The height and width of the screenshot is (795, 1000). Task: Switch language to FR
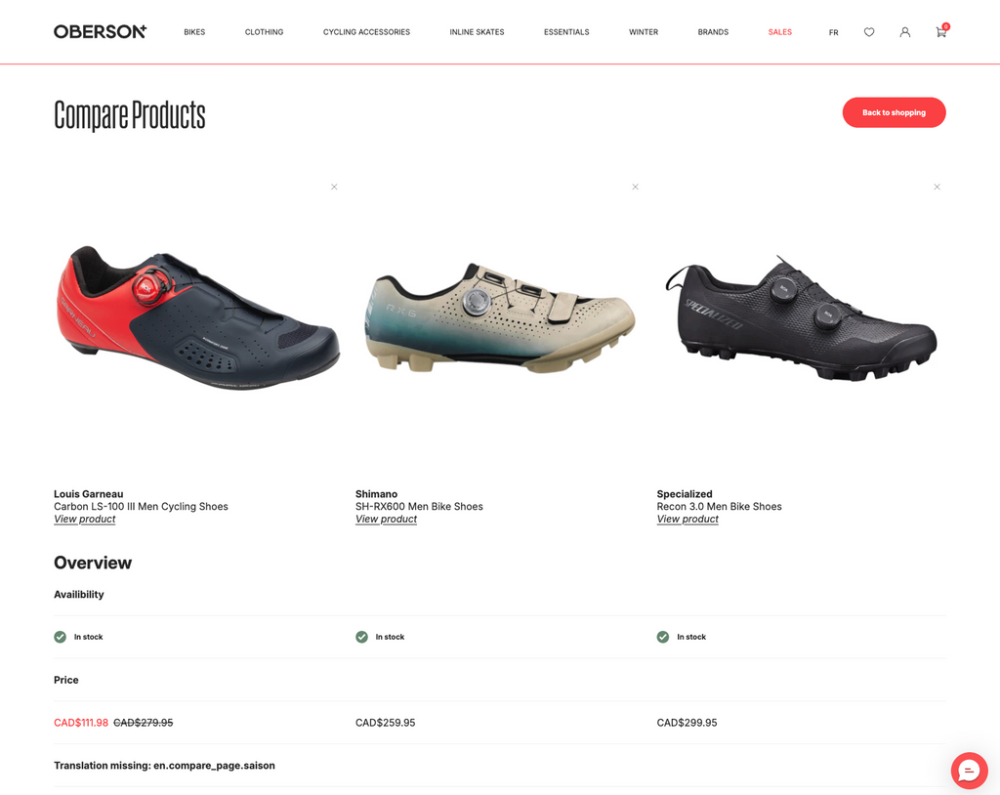(834, 32)
